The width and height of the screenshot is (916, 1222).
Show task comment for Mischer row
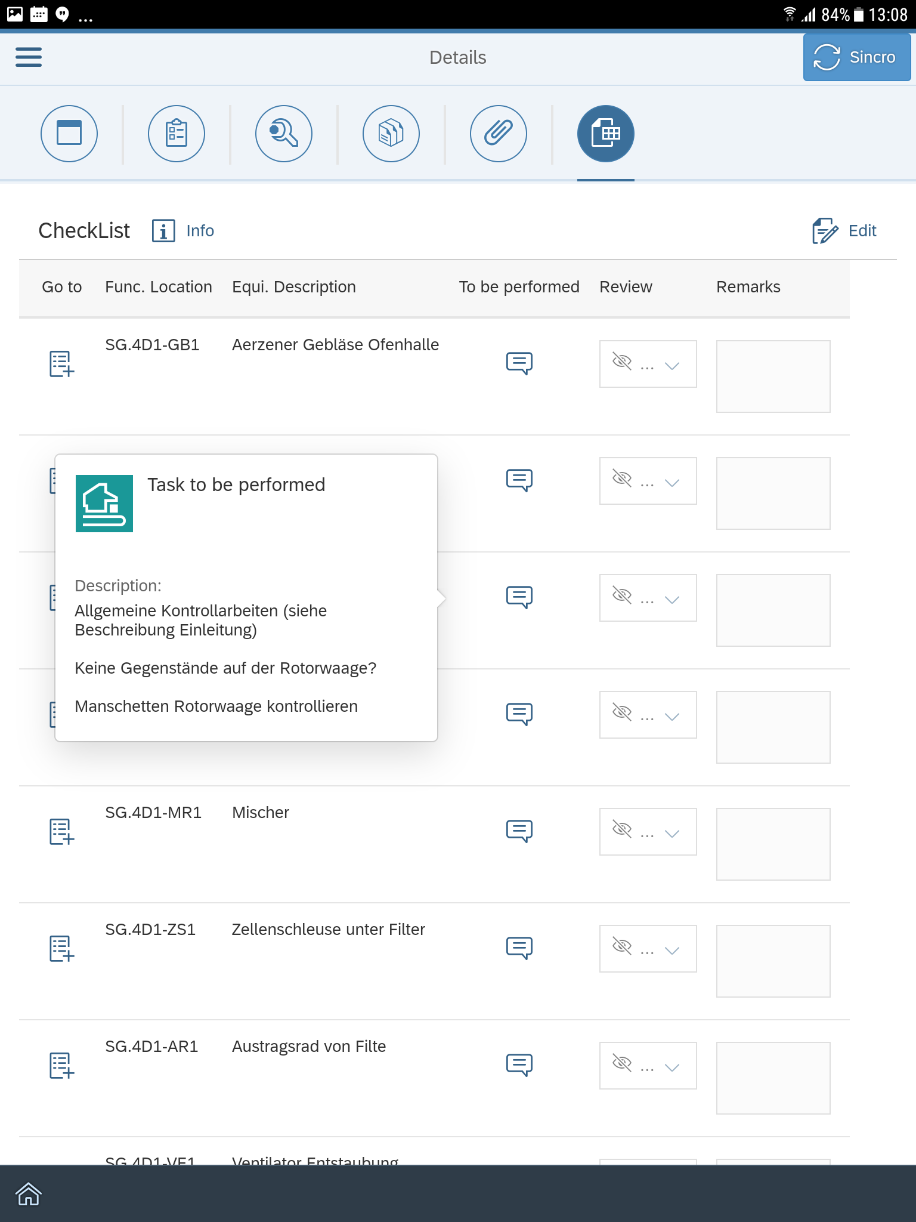tap(519, 831)
